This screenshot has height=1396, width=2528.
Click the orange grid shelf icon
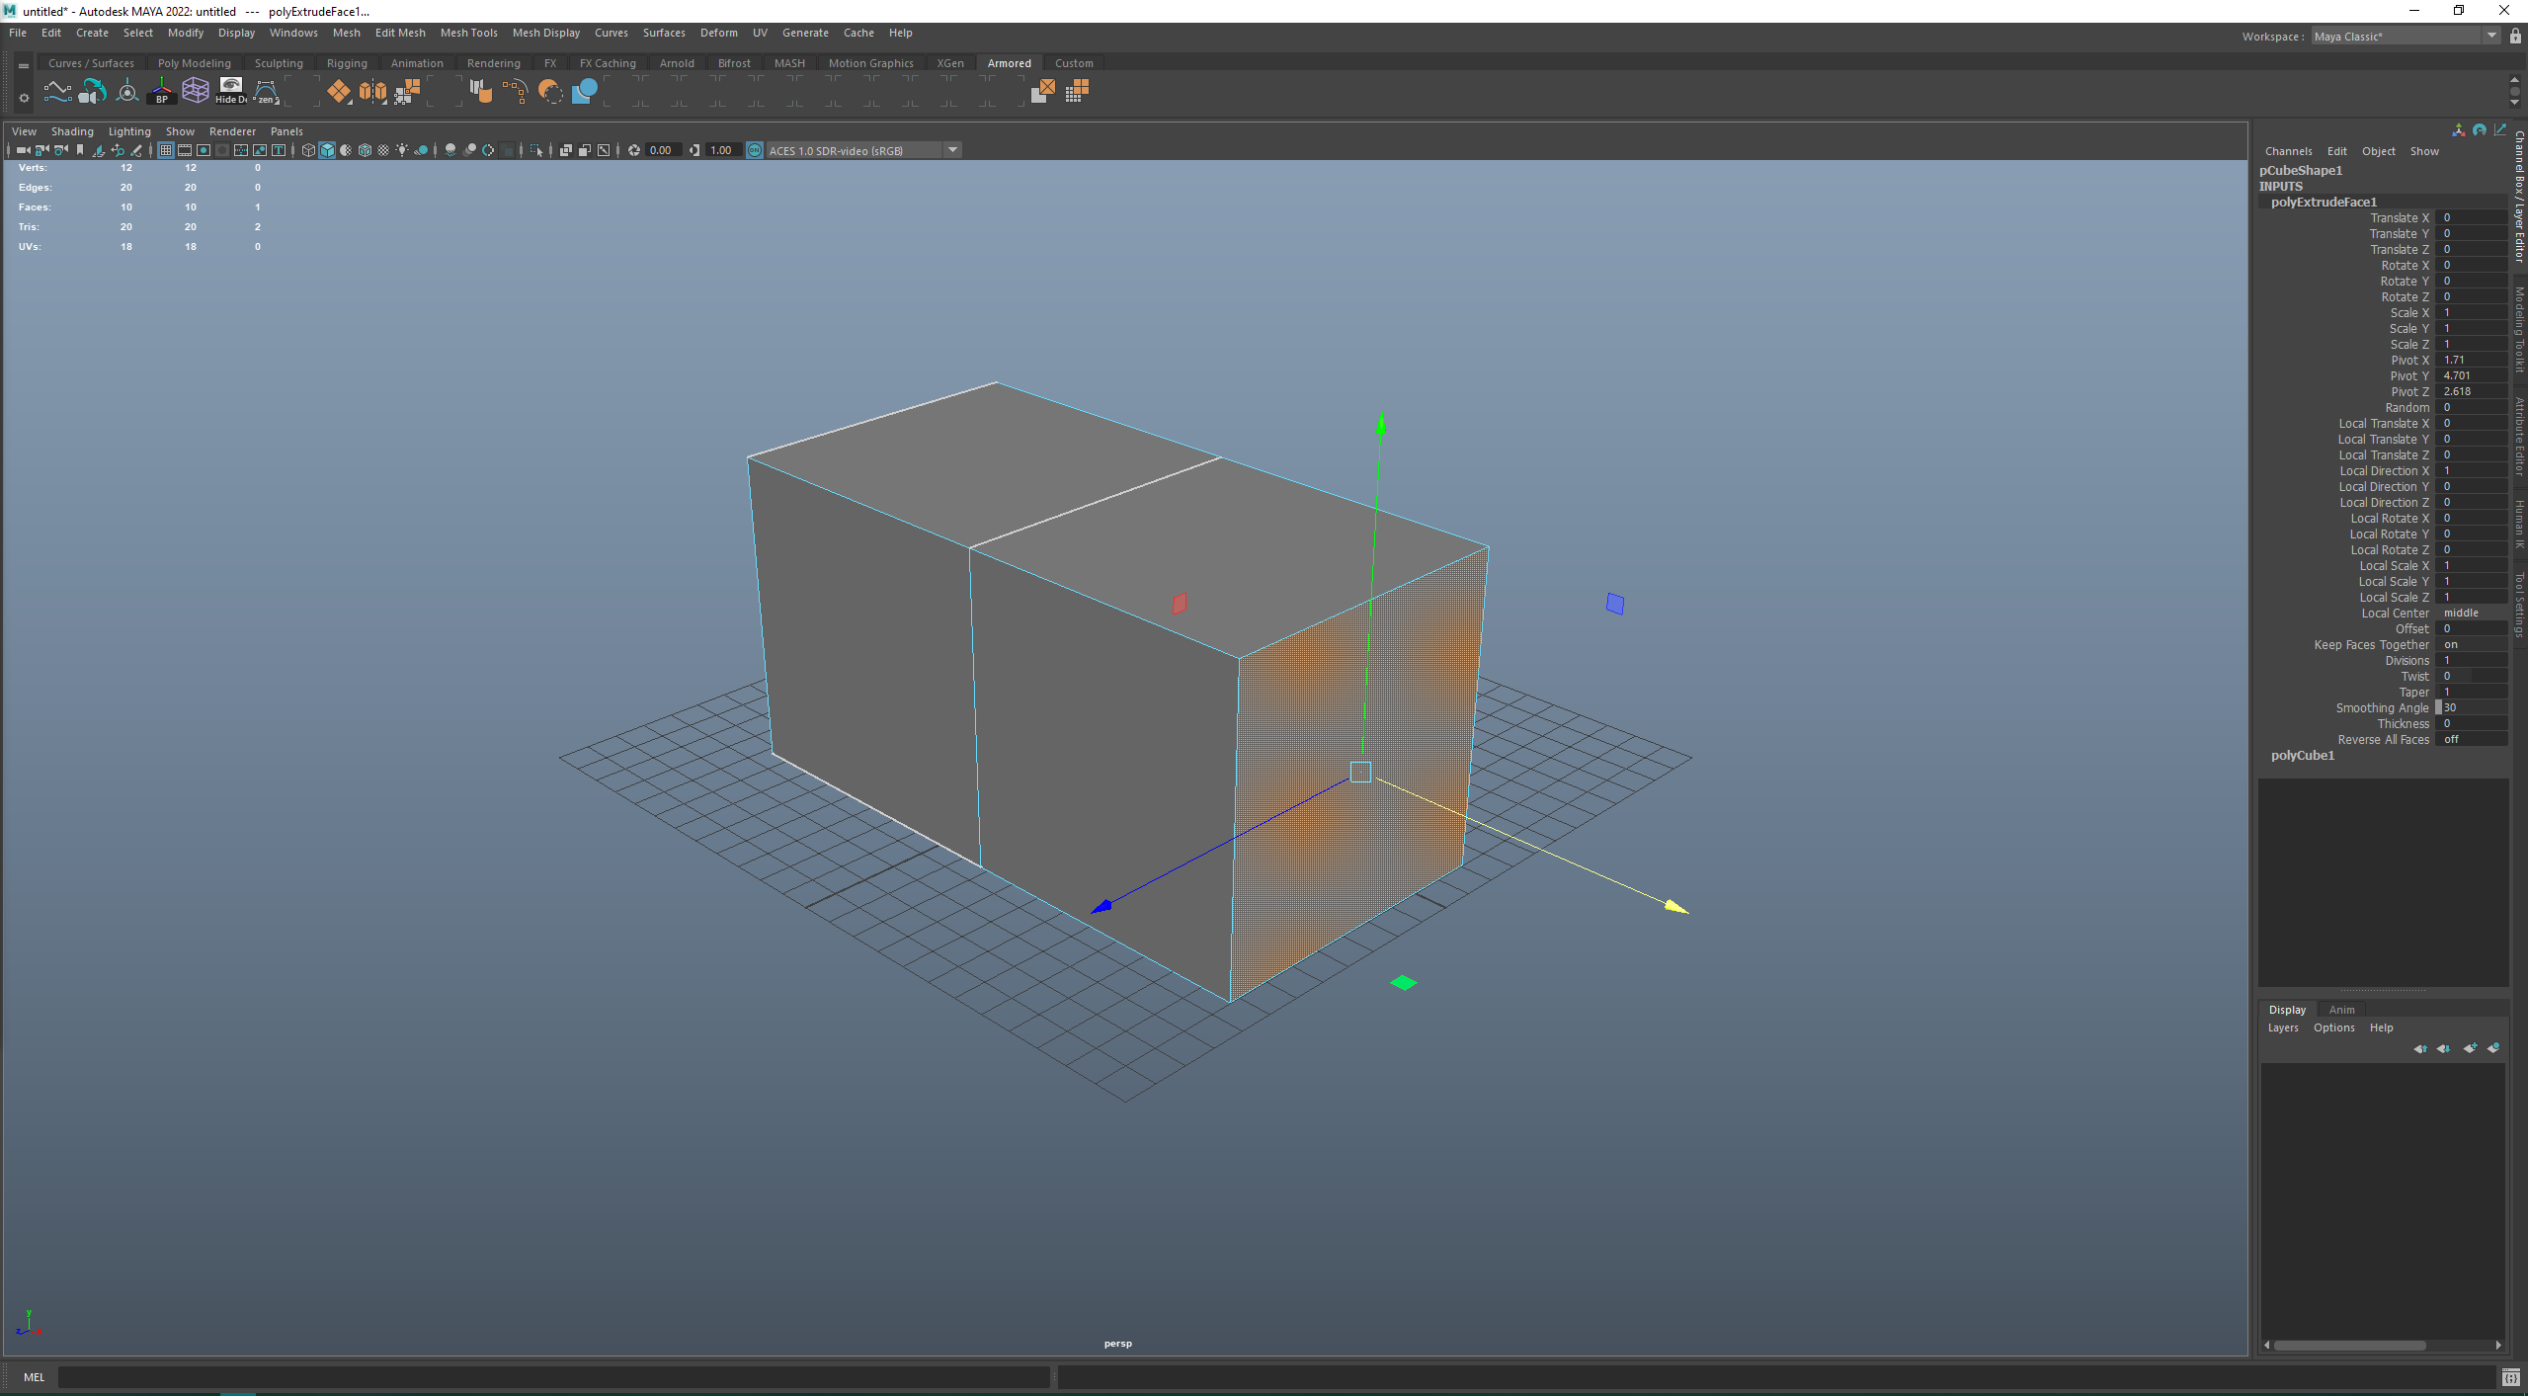point(1077,91)
